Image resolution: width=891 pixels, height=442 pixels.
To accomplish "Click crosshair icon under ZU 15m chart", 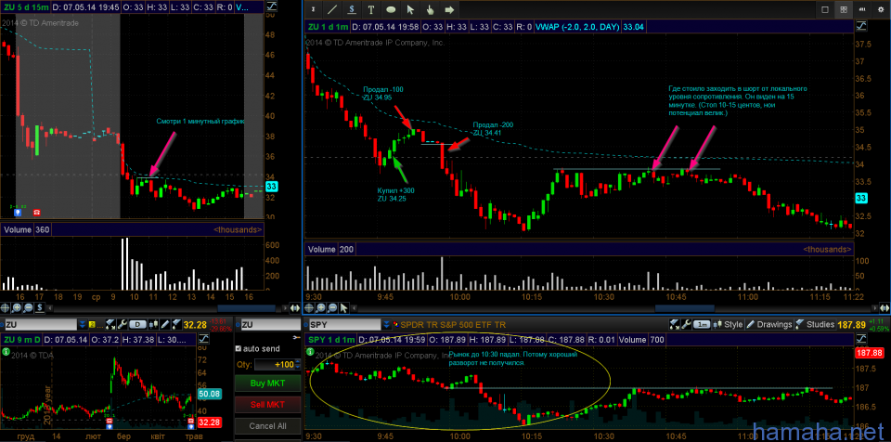I will pos(6,307).
